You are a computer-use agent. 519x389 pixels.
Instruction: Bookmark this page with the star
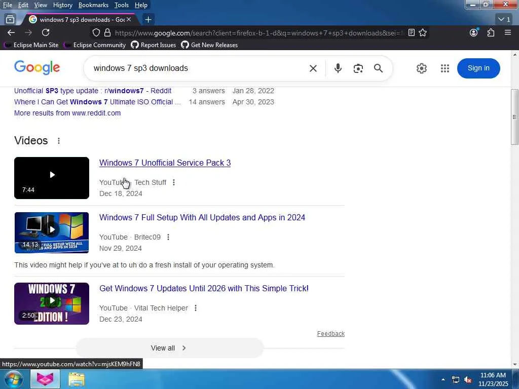(x=423, y=32)
